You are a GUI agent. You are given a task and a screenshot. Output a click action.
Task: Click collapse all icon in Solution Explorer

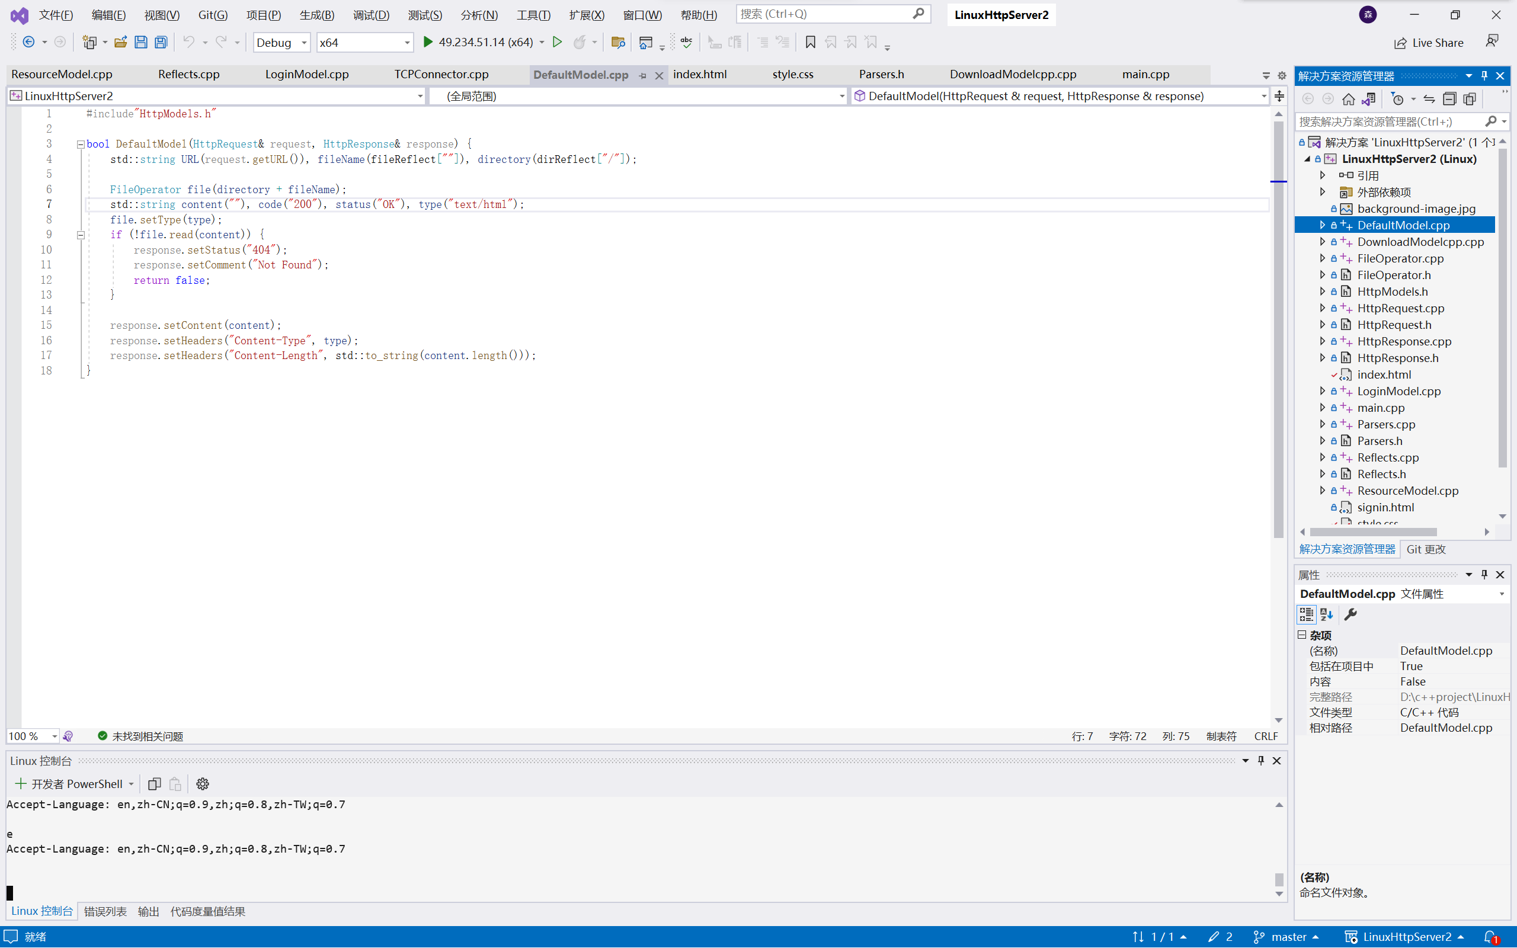click(x=1449, y=99)
